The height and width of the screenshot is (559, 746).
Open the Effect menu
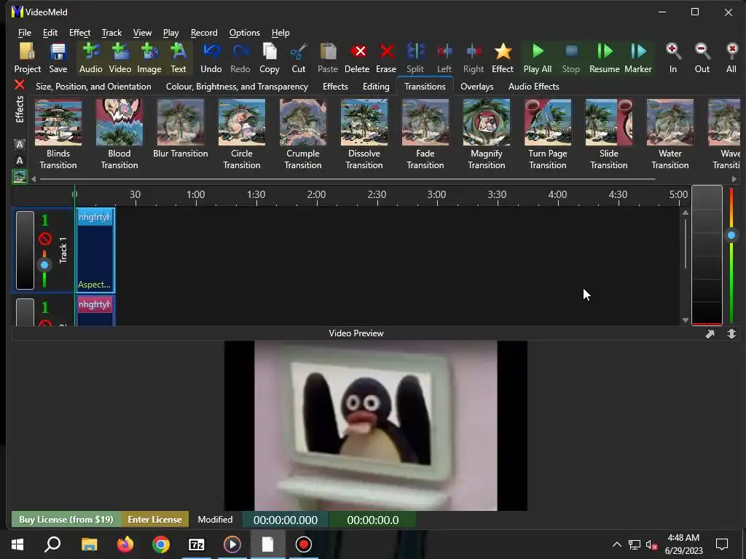pyautogui.click(x=79, y=33)
